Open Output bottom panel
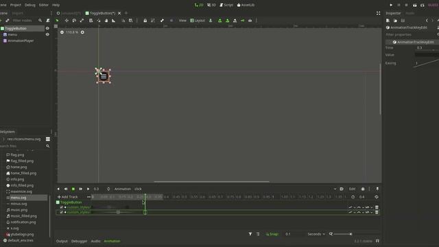The height and width of the screenshot is (247, 439). pyautogui.click(x=62, y=241)
